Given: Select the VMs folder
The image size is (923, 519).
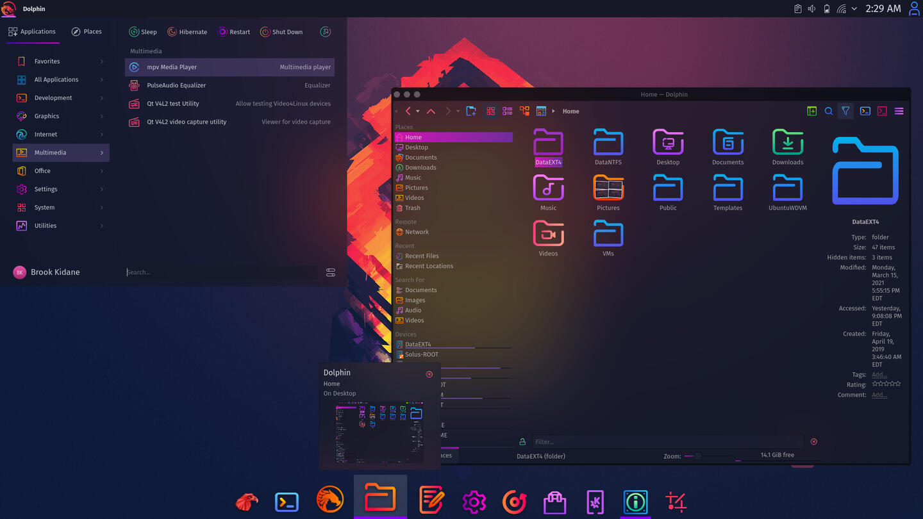Looking at the screenshot, I should [x=608, y=238].
